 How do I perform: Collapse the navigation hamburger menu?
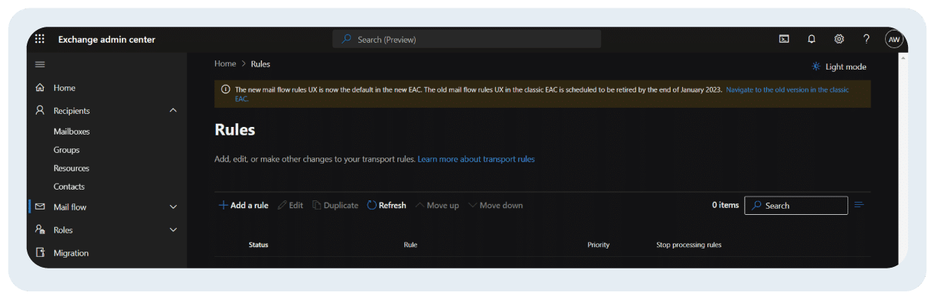[x=40, y=64]
